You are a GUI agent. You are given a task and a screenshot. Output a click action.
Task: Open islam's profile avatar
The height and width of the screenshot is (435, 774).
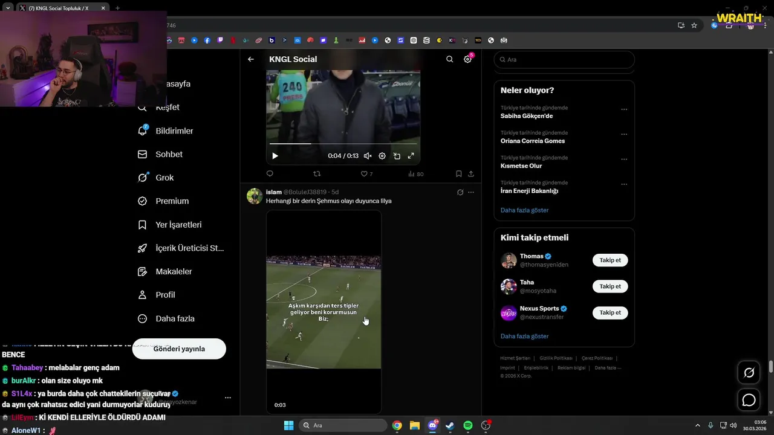pyautogui.click(x=255, y=196)
